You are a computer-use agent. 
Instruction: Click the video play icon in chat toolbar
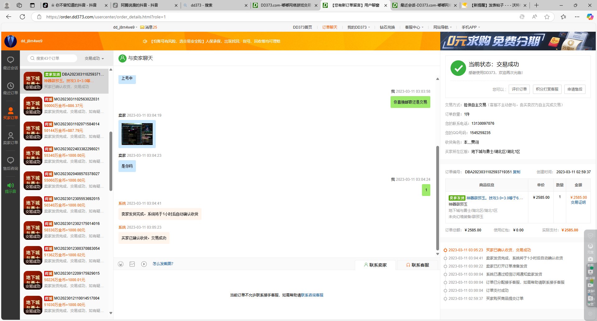[144, 264]
